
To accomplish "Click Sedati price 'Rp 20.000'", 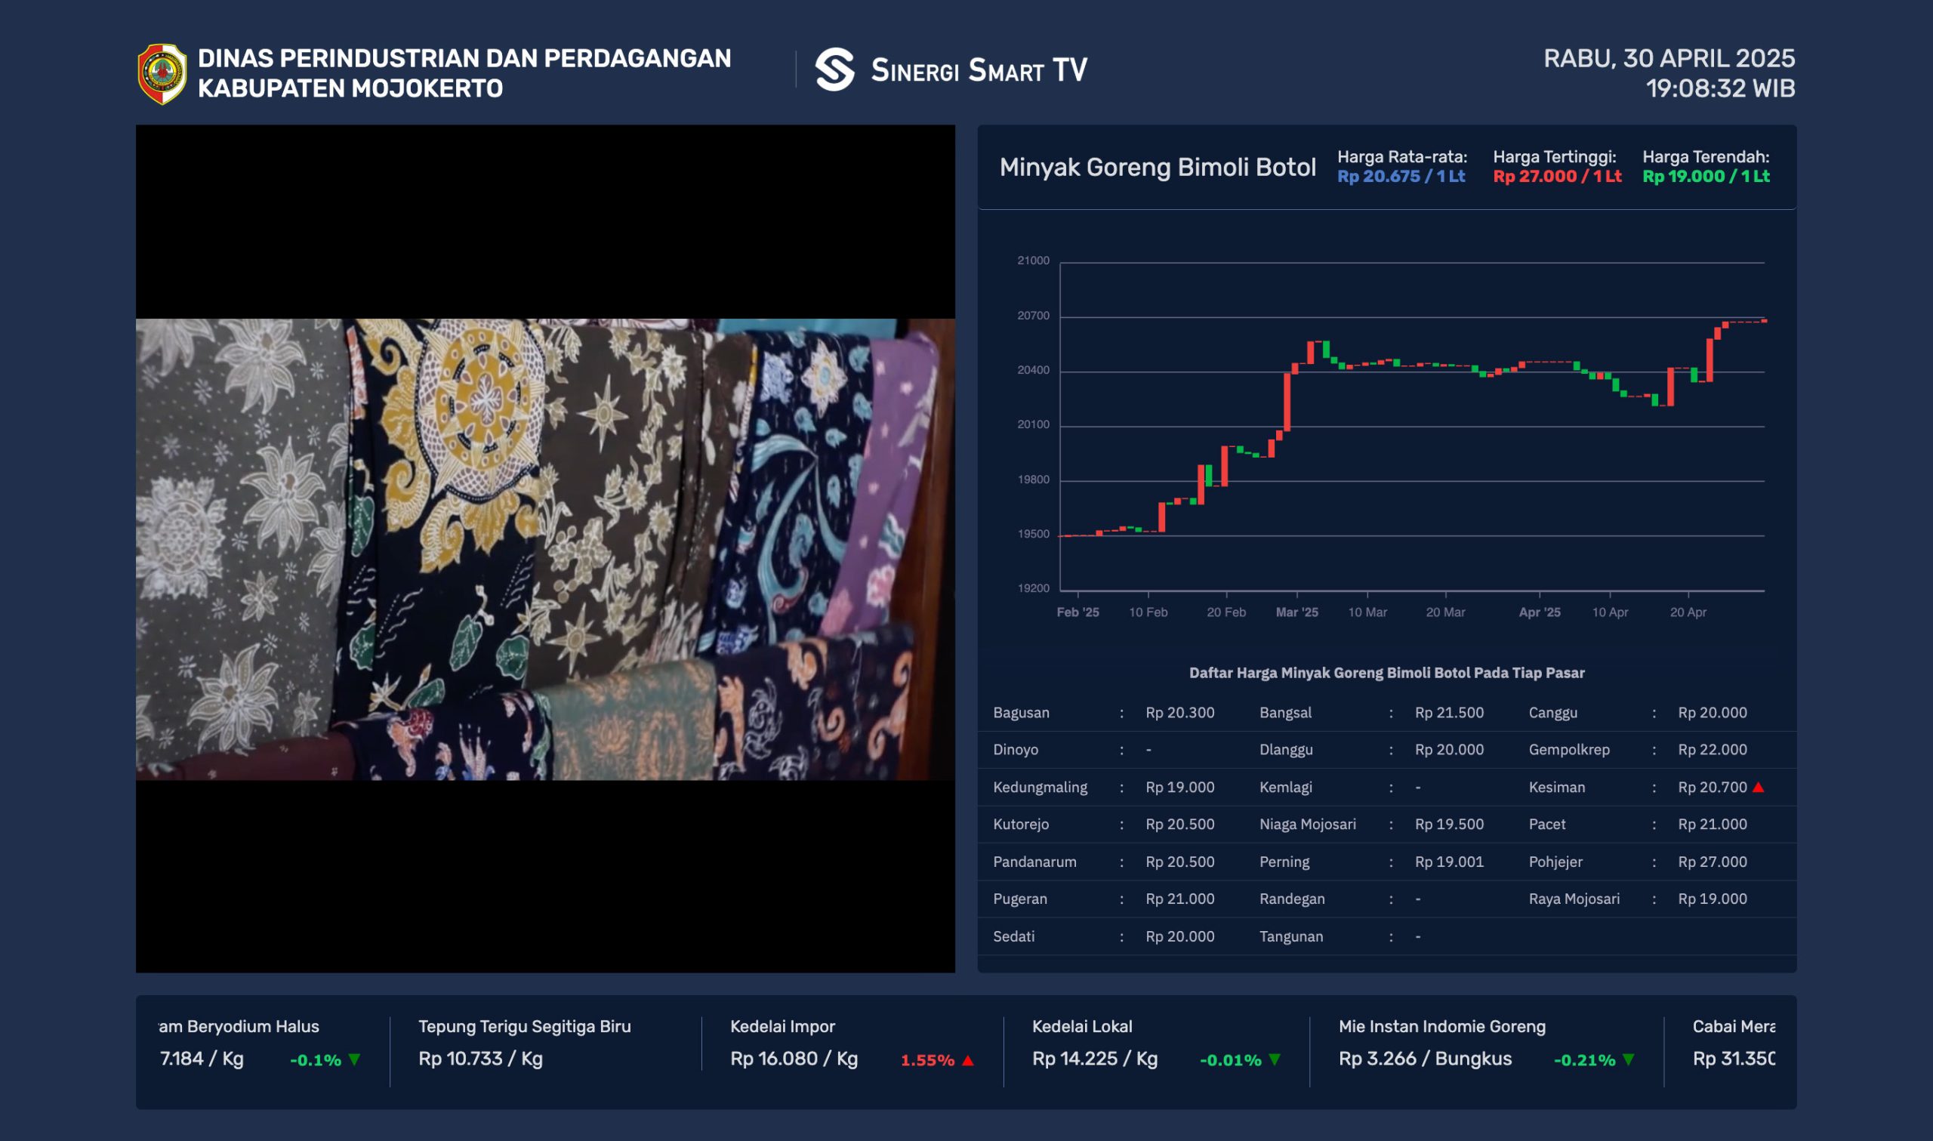I will pyautogui.click(x=1179, y=936).
